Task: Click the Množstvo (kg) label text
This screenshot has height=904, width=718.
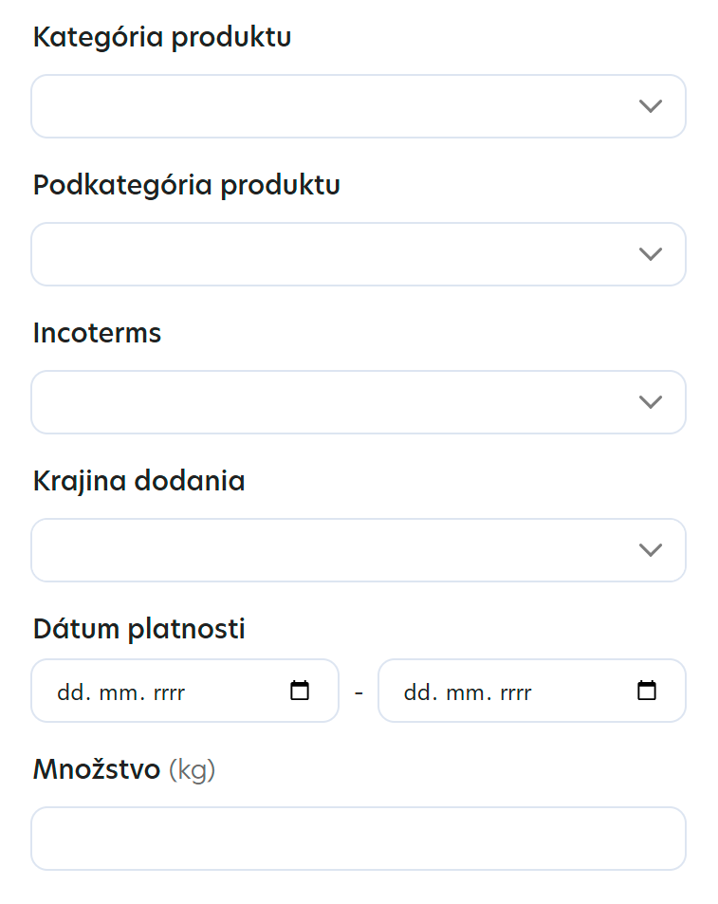Action: [x=123, y=768]
